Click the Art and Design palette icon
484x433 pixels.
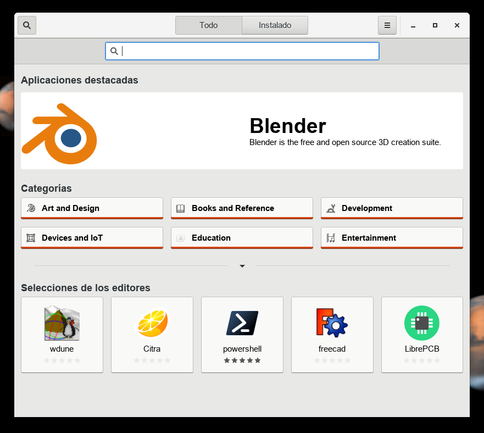point(31,208)
